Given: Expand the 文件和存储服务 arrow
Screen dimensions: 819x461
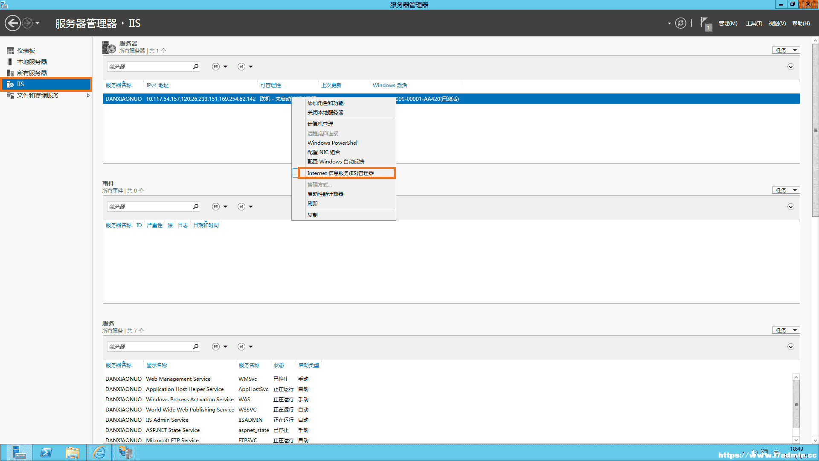Looking at the screenshot, I should click(88, 95).
